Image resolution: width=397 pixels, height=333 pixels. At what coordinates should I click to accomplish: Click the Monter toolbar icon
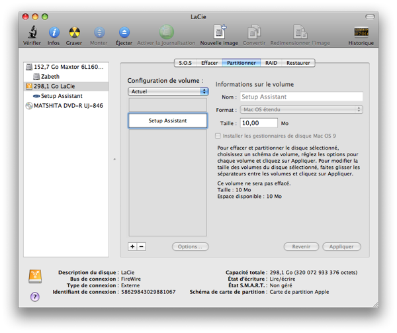pyautogui.click(x=99, y=32)
